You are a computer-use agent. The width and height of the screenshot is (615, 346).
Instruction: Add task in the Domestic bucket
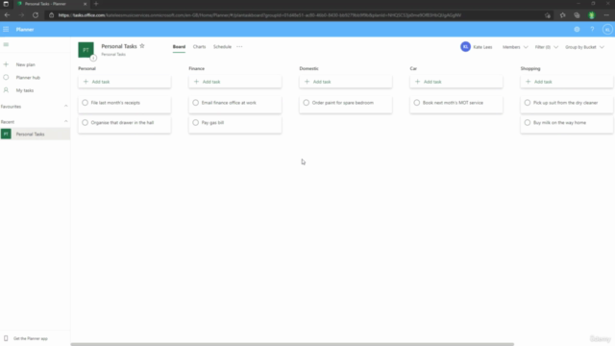coord(346,82)
